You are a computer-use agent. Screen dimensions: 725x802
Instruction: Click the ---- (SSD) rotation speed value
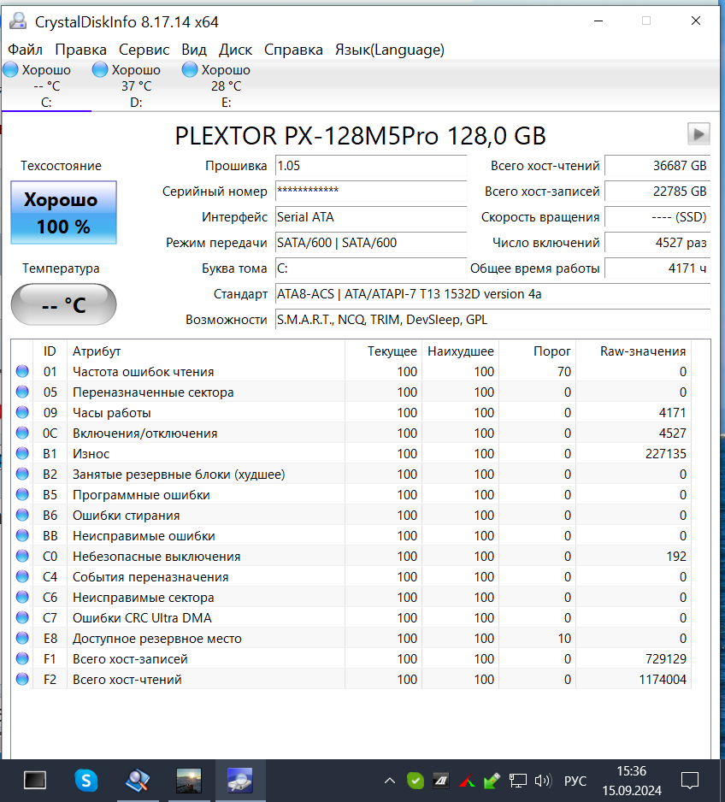pyautogui.click(x=657, y=217)
